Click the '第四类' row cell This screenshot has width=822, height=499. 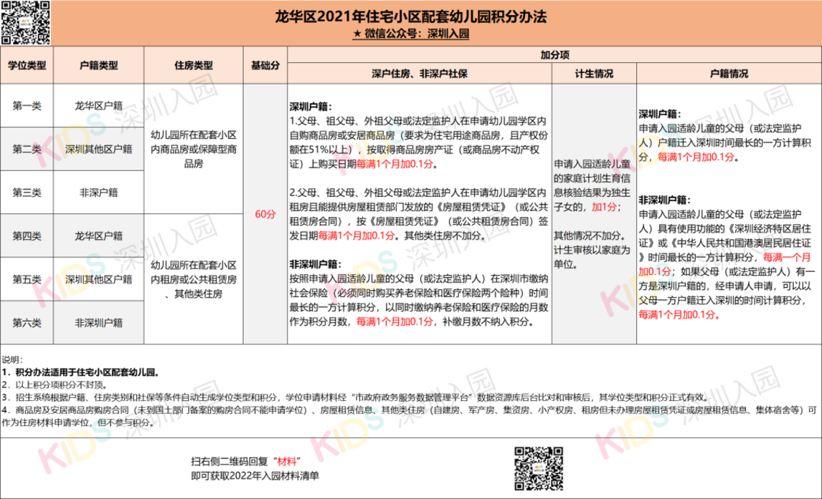(x=27, y=236)
